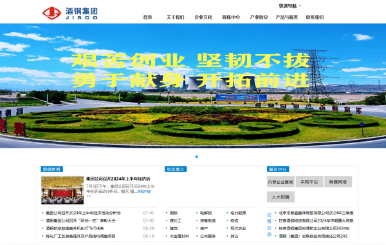Image resolution: width=386 pixels, height=245 pixels.
Task: Open the 产业板块 menu item
Action: tap(259, 17)
